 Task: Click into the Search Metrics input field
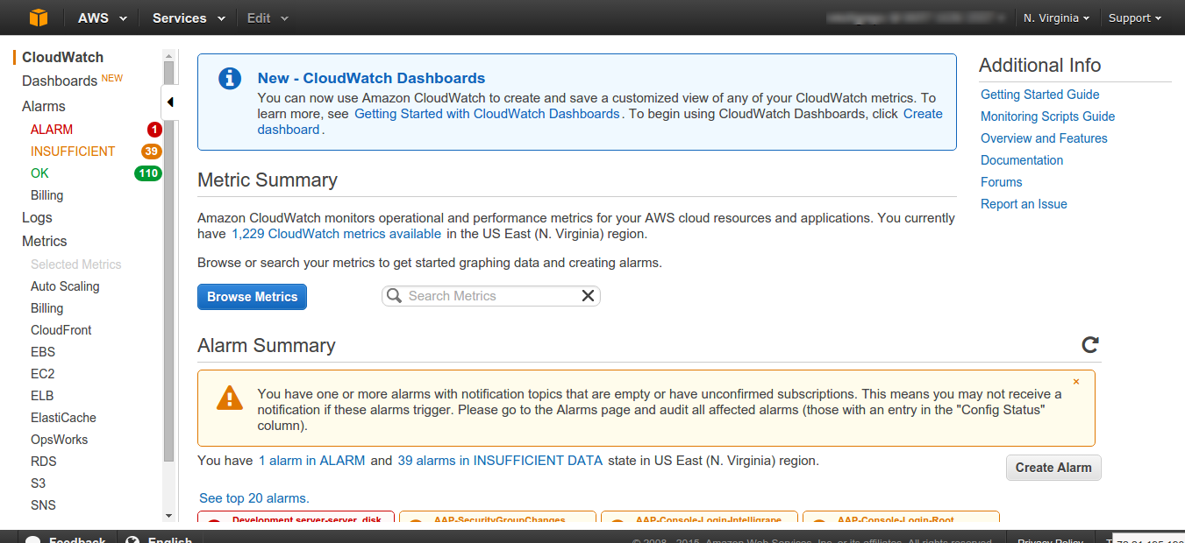[491, 296]
